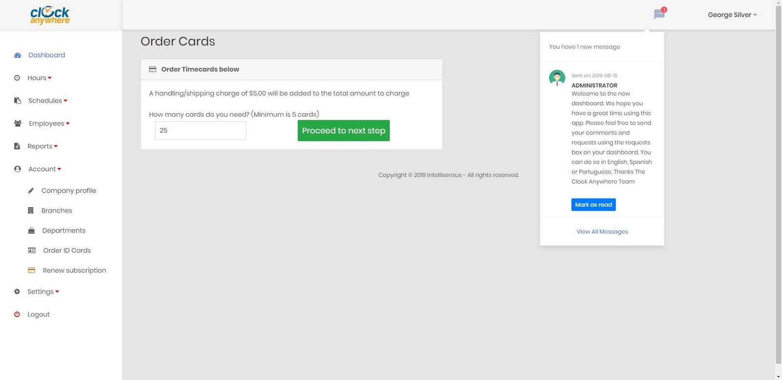Click the Renew subscription credit card icon
Screen dimensions: 782x380
coord(32,270)
